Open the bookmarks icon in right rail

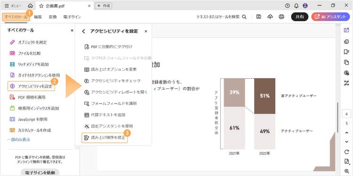(x=346, y=52)
